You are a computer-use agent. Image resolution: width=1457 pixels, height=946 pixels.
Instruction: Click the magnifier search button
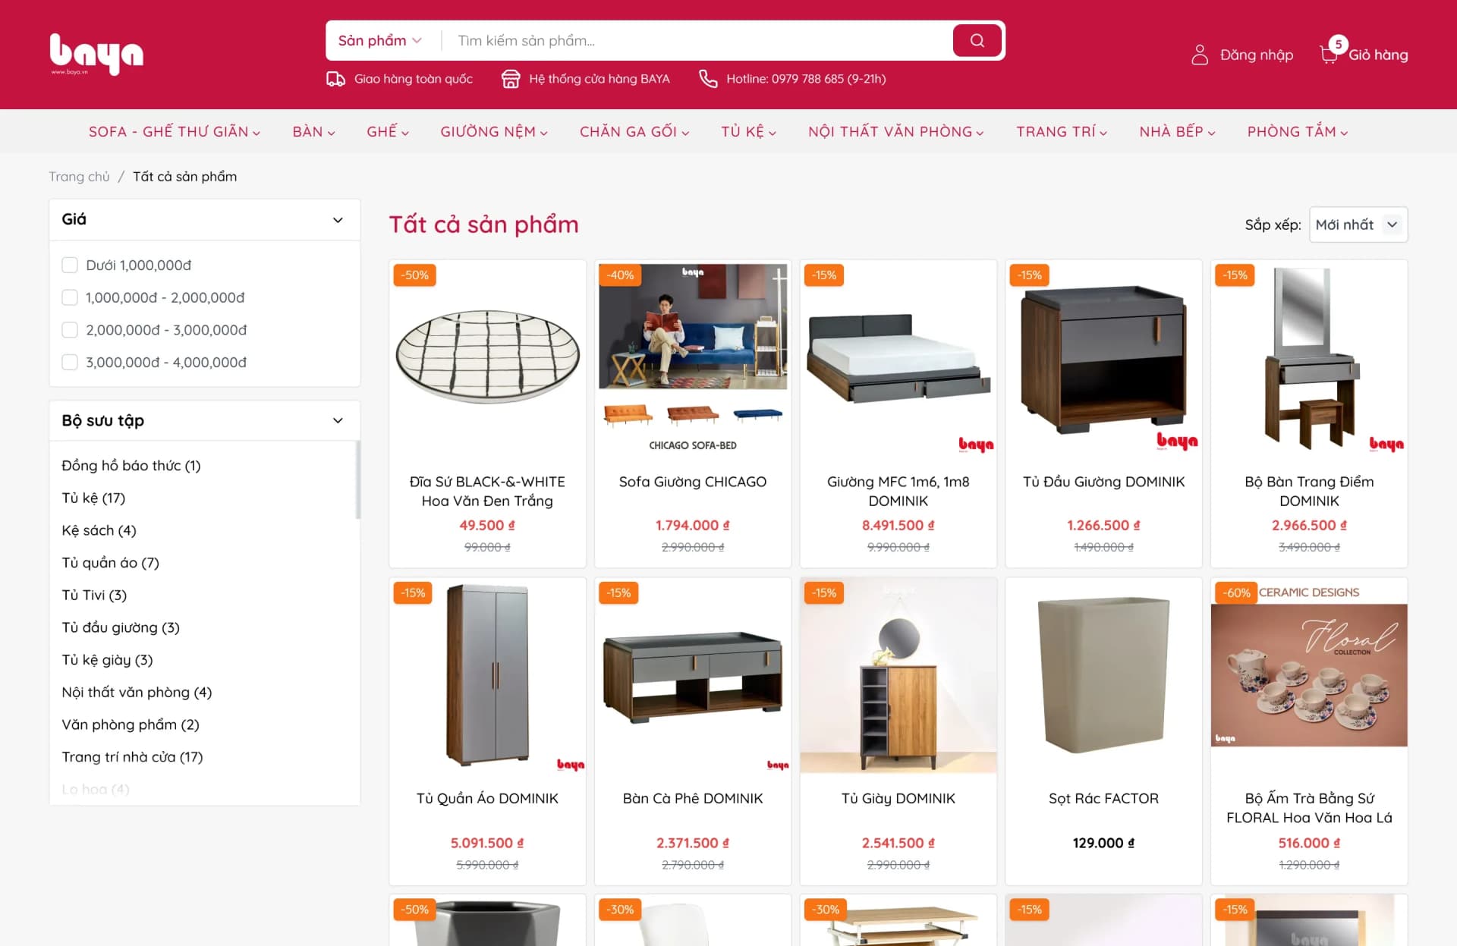click(977, 40)
